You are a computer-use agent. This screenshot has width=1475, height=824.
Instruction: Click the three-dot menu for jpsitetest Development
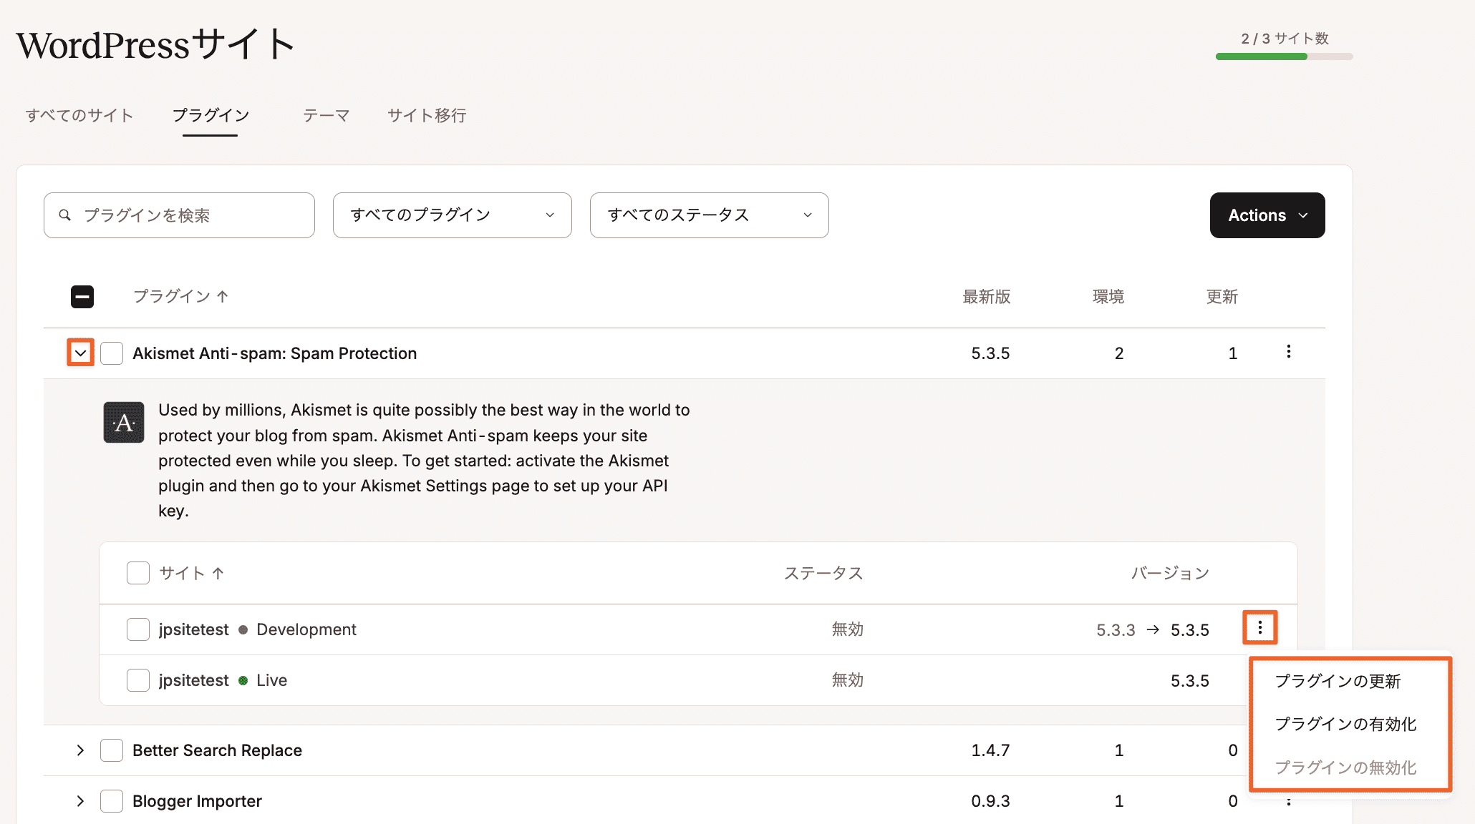tap(1259, 628)
